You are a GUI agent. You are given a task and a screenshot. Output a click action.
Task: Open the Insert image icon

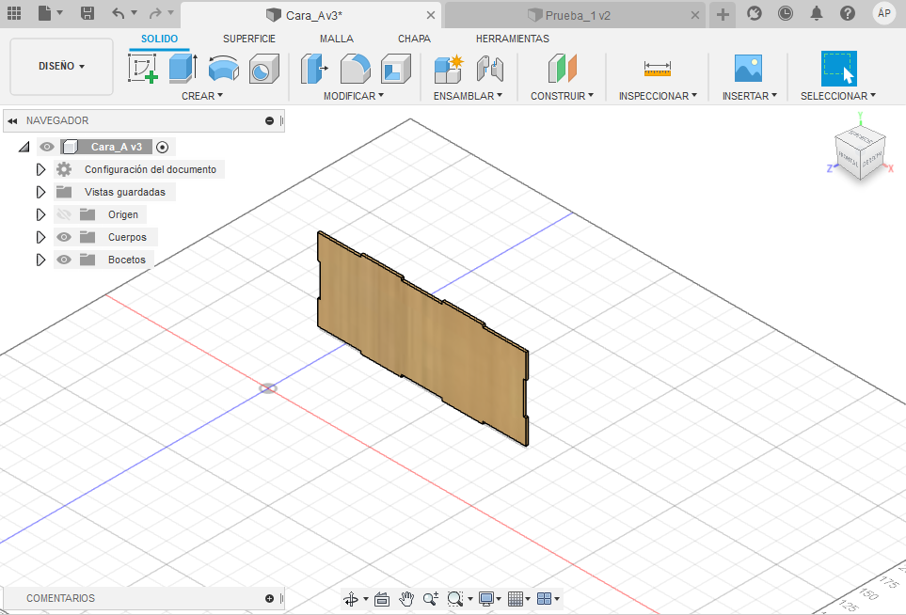tap(748, 69)
